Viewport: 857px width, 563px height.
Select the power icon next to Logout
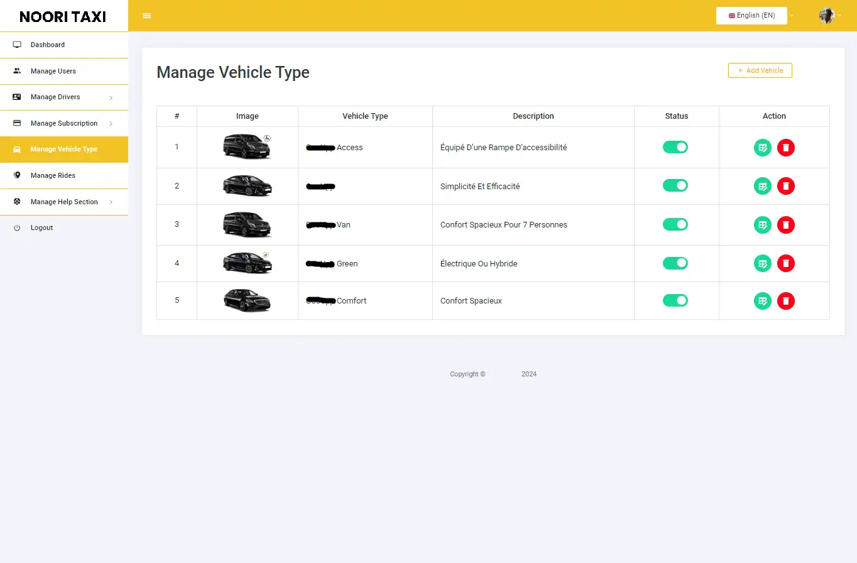(x=16, y=227)
